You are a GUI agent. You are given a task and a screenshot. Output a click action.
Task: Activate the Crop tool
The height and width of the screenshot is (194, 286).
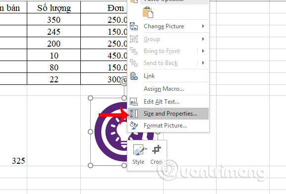156,154
